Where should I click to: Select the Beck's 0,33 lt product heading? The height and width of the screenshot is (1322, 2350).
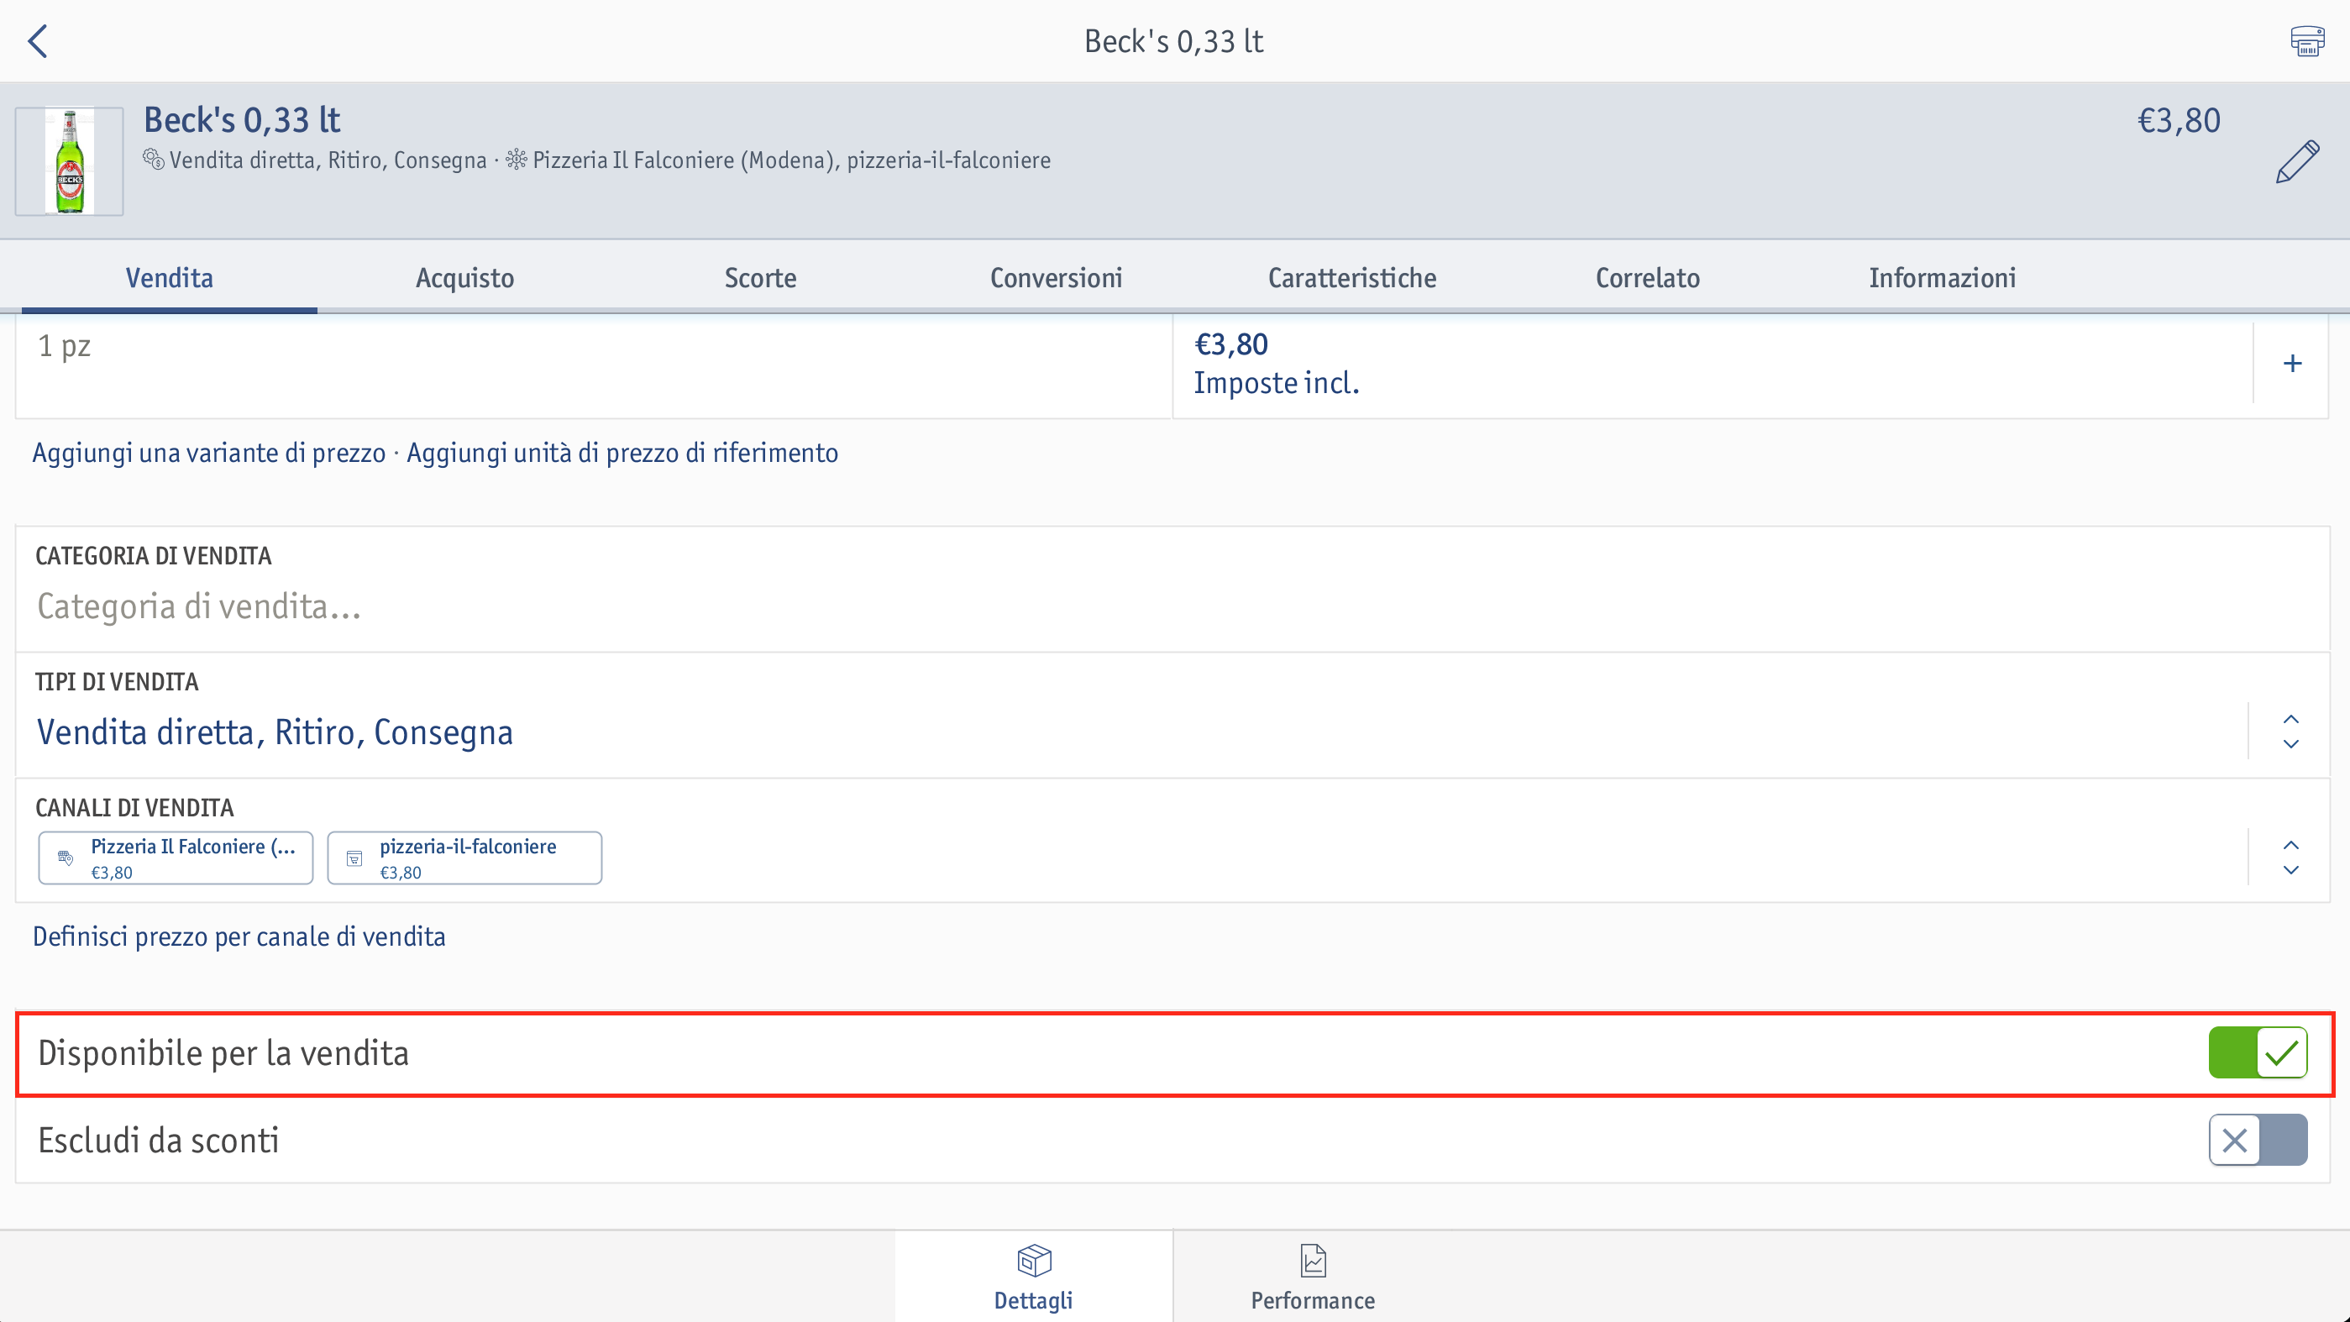tap(242, 119)
